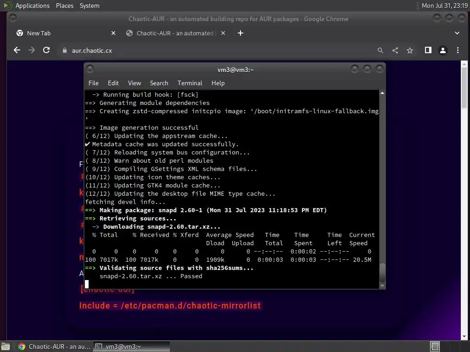Screen dimensions: 470x352
Task: Click 'Include = /etc/pacman.d/chaotic-mirrorlist' text
Action: [x=170, y=306]
